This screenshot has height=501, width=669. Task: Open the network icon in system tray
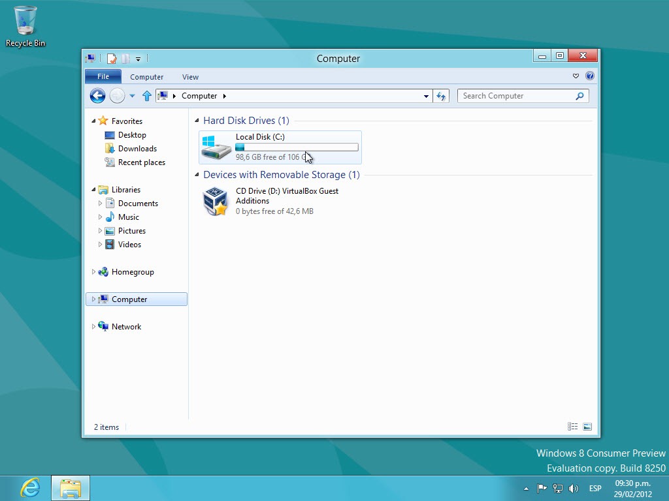[x=558, y=488]
